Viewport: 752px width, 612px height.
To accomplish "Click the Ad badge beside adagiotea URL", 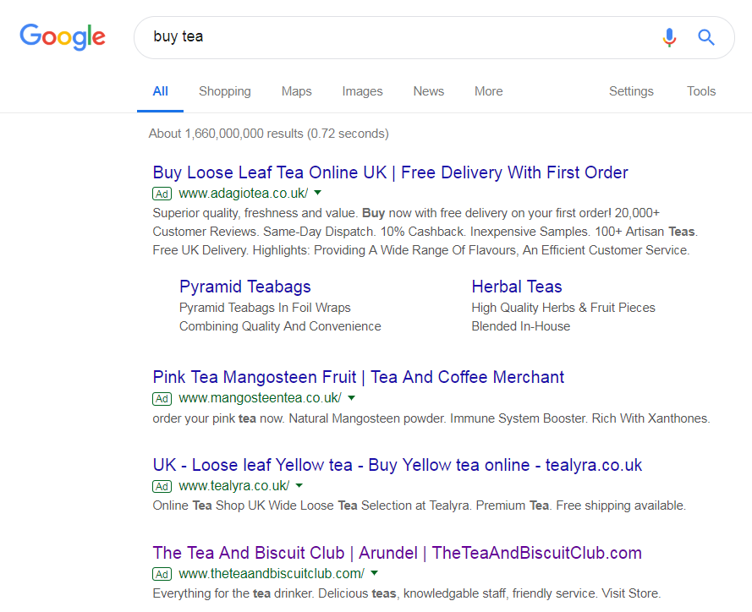I will 162,194.
